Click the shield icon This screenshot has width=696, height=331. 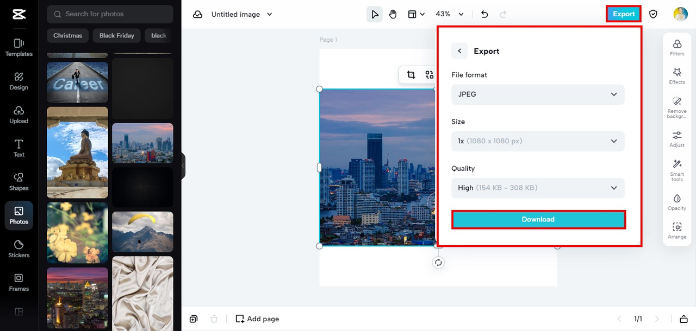point(653,14)
